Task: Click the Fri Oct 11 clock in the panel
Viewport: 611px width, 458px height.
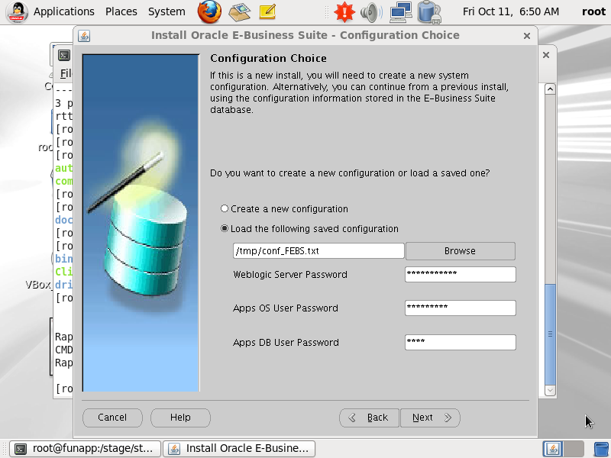Action: tap(522, 11)
